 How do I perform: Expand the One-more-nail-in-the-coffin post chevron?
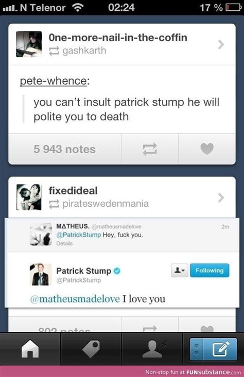coord(221,44)
